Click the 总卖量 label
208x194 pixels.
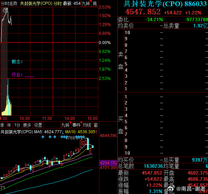point(171,26)
